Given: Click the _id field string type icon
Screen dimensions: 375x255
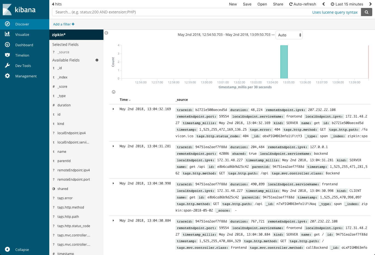Looking at the screenshot, I should pos(54,68).
